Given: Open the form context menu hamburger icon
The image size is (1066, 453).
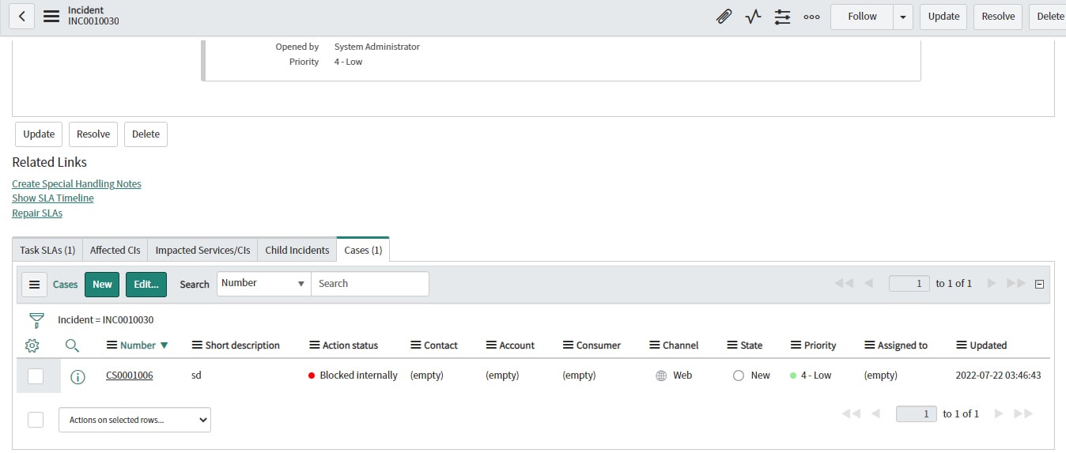Looking at the screenshot, I should 51,17.
